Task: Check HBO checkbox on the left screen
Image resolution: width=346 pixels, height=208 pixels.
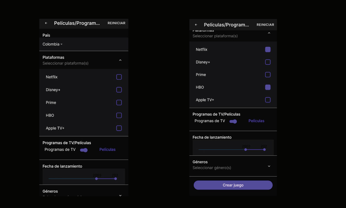Action: click(119, 115)
